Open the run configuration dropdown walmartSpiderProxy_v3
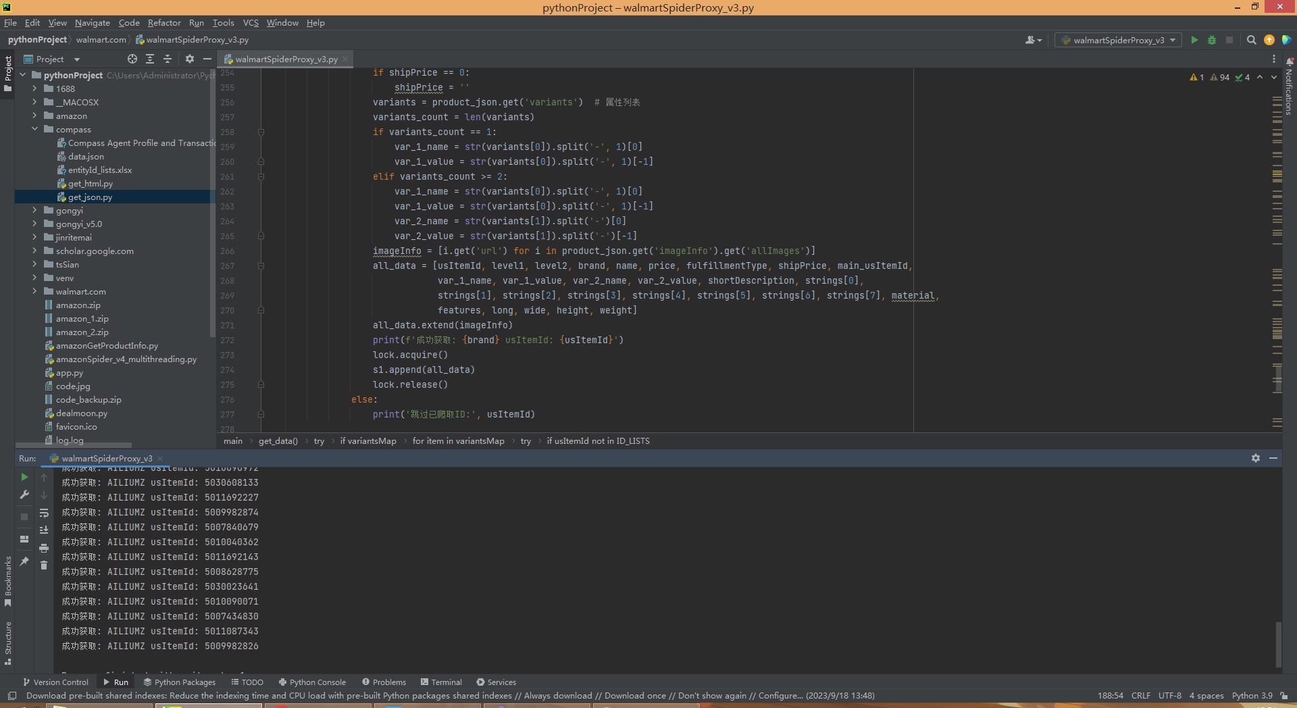The image size is (1297, 708). pyautogui.click(x=1118, y=40)
